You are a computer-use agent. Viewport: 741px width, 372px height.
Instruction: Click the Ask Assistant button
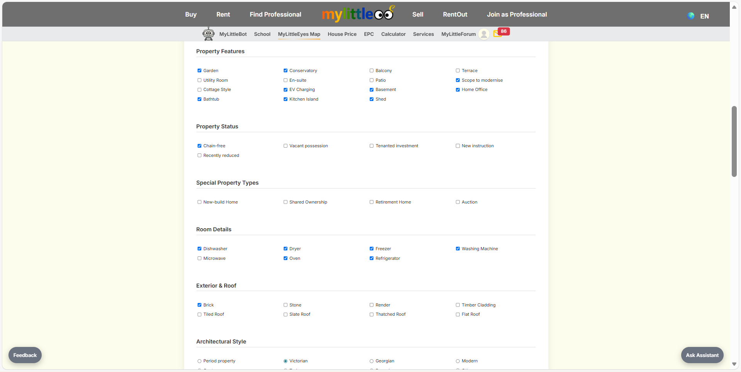[x=702, y=355]
